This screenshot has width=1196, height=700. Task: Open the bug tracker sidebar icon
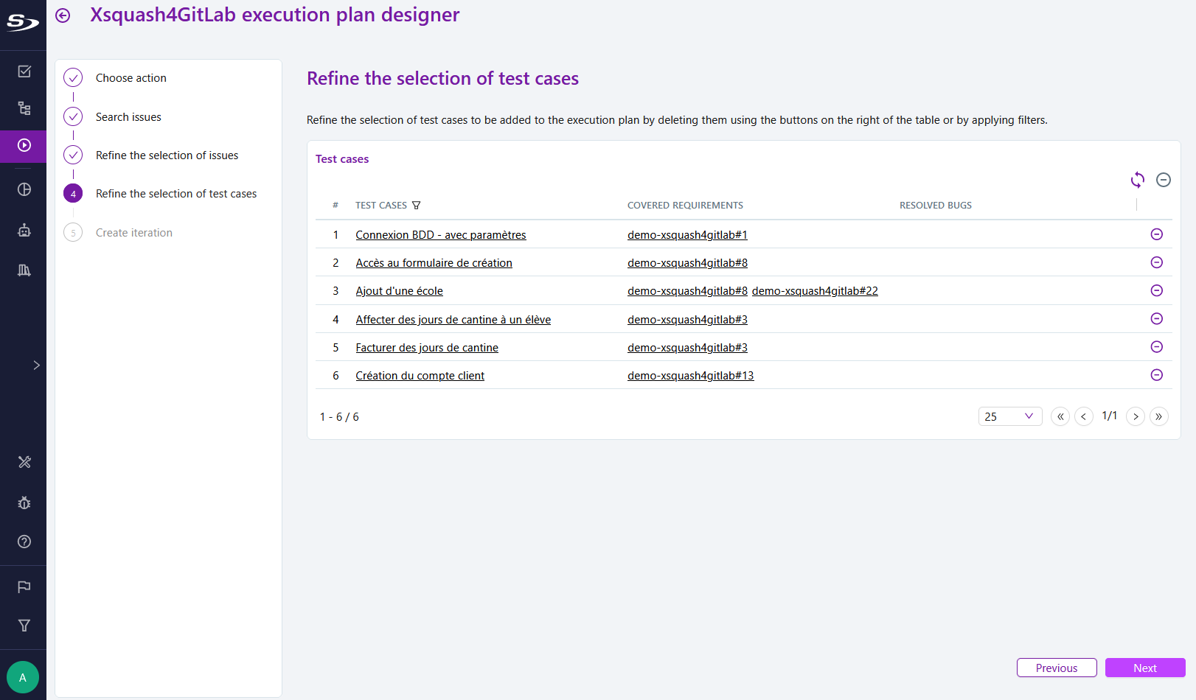click(24, 503)
